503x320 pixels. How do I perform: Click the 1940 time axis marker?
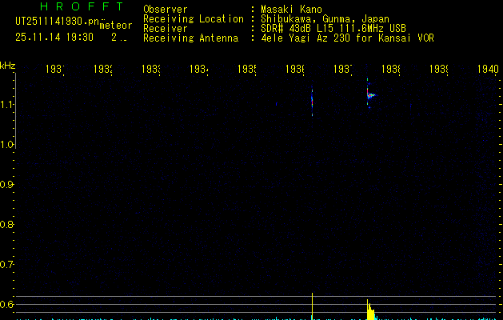[488, 70]
